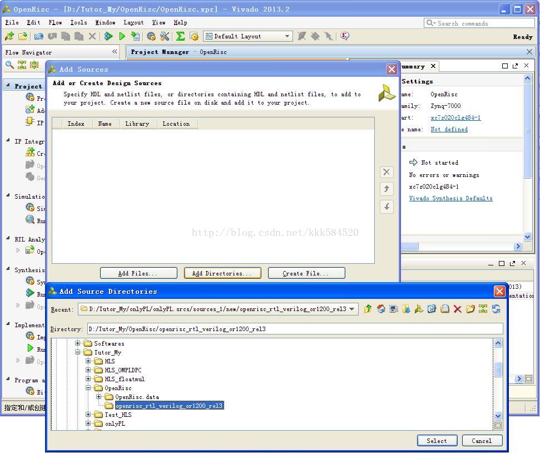Click the green Sigma toolbar icon
Image resolution: width=540 pixels, height=453 pixels.
[x=180, y=36]
